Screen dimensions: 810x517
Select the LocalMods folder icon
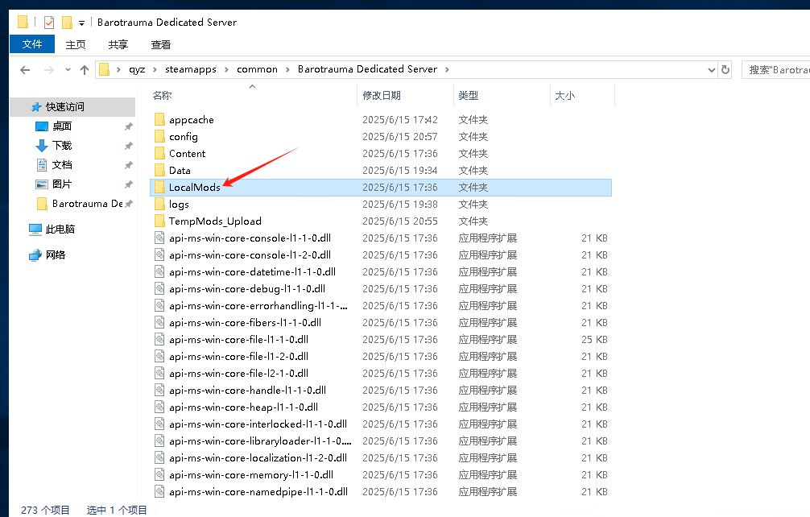[159, 188]
